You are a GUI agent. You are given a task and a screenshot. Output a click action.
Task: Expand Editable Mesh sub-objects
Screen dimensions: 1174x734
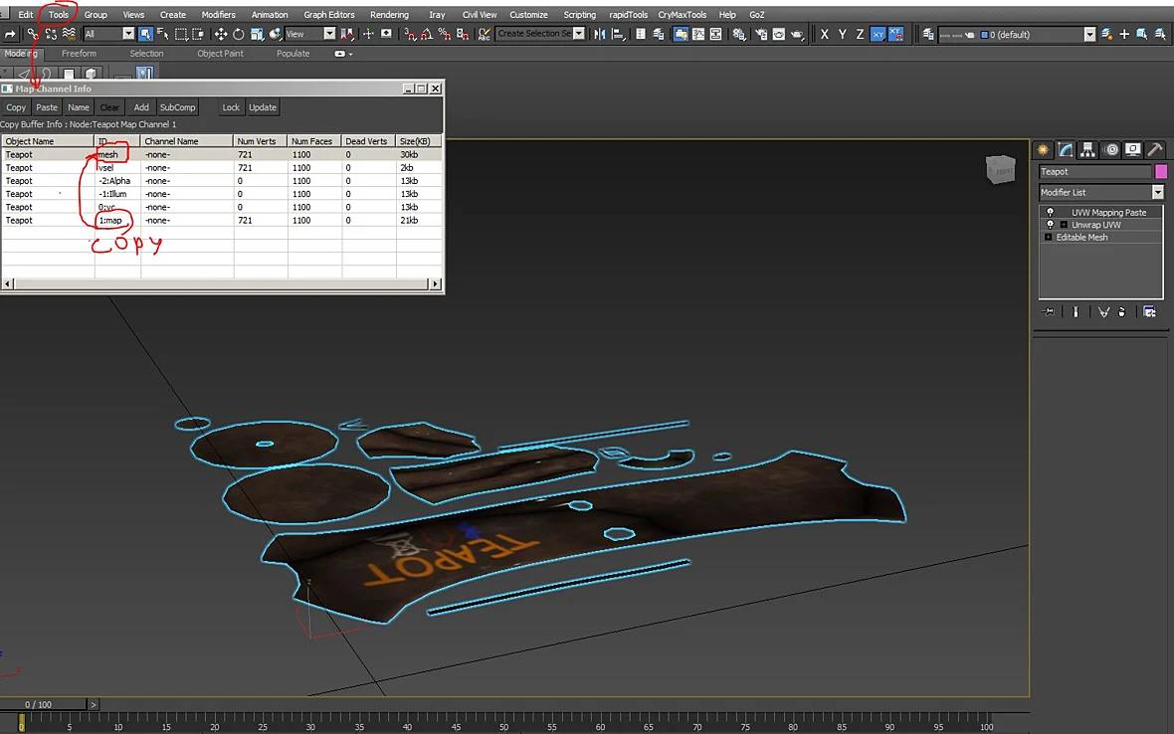tap(1049, 237)
